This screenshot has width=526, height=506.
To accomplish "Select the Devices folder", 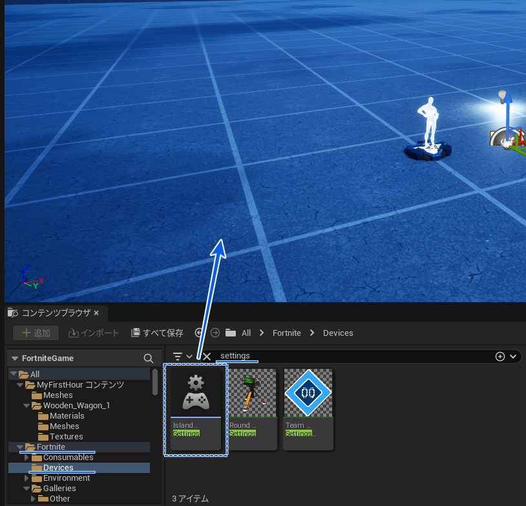I will [x=79, y=468].
